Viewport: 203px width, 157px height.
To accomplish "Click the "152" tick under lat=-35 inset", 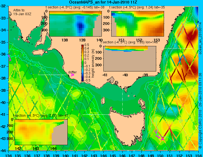I will [x=139, y=40].
